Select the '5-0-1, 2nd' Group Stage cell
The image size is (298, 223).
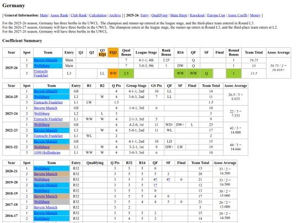(136, 130)
